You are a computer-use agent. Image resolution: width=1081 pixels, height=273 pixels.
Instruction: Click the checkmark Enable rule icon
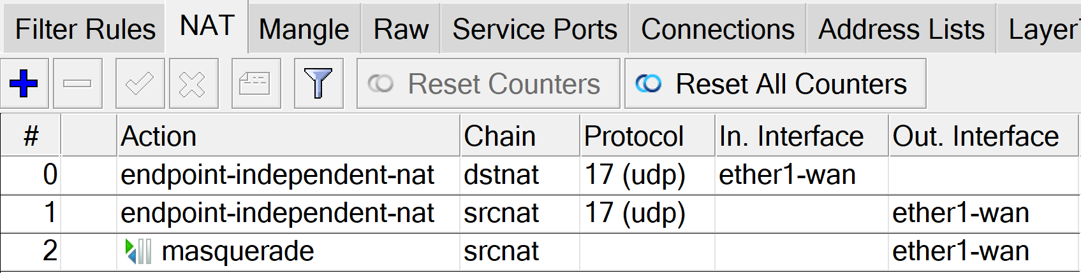[x=140, y=83]
